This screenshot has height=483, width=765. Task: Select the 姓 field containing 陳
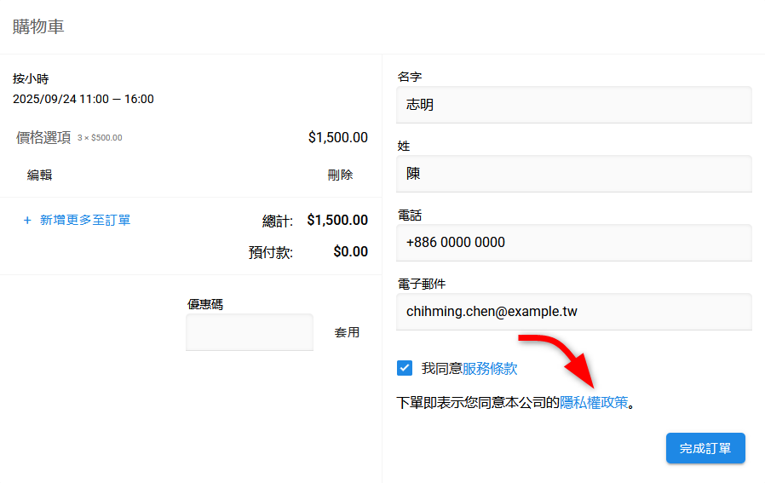coord(573,174)
